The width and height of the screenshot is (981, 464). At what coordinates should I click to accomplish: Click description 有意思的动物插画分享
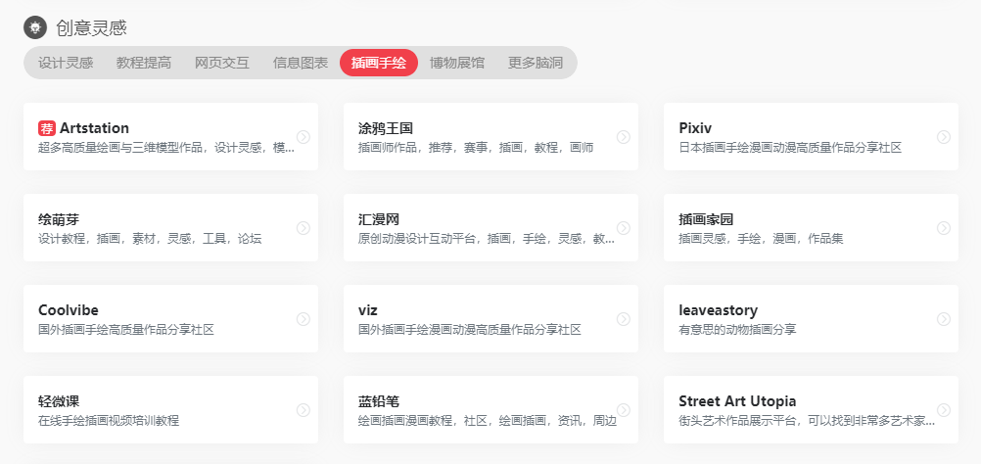pos(737,330)
